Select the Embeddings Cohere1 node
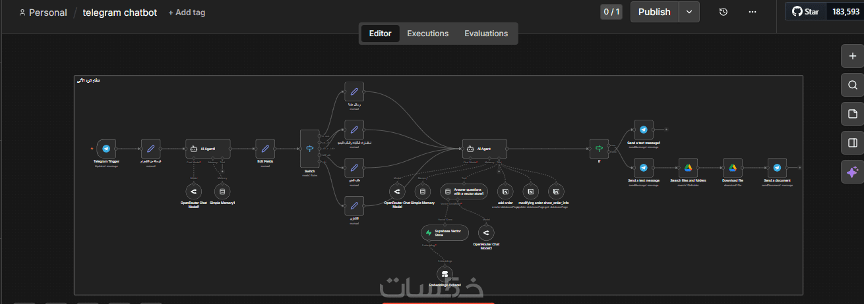The image size is (864, 304). 445,274
